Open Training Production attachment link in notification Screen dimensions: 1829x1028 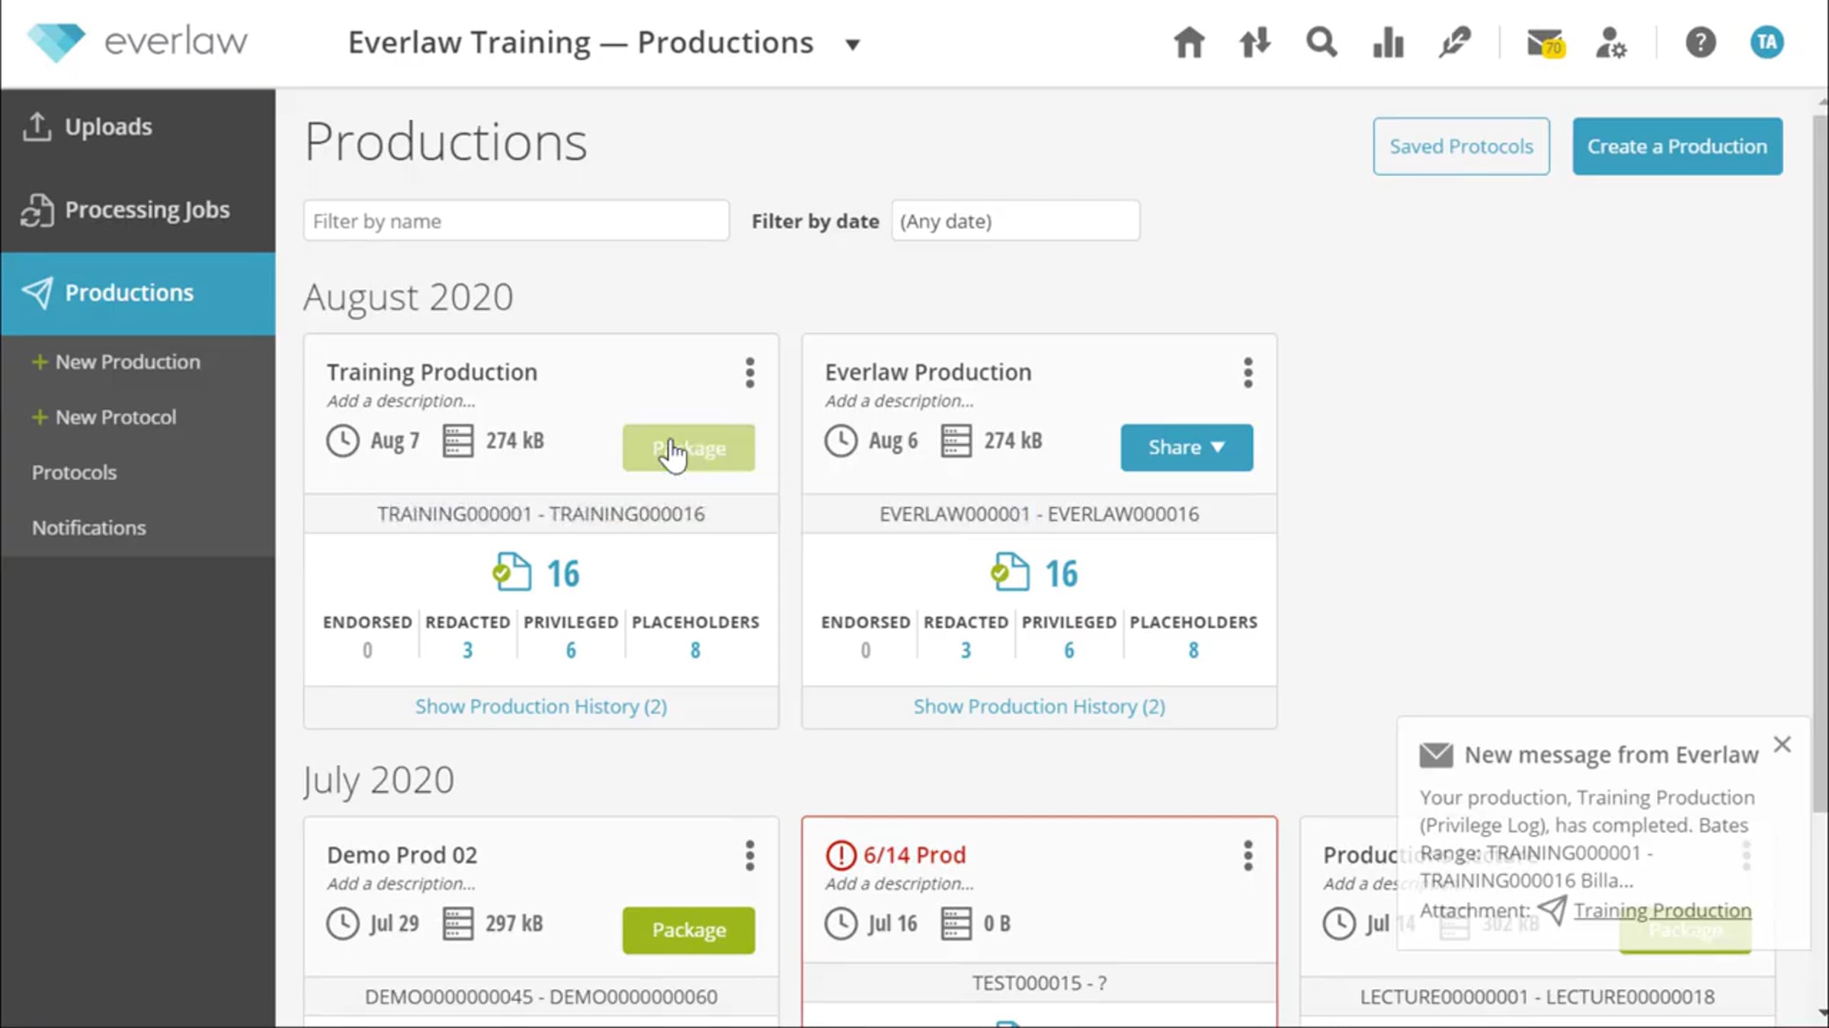pyautogui.click(x=1662, y=911)
